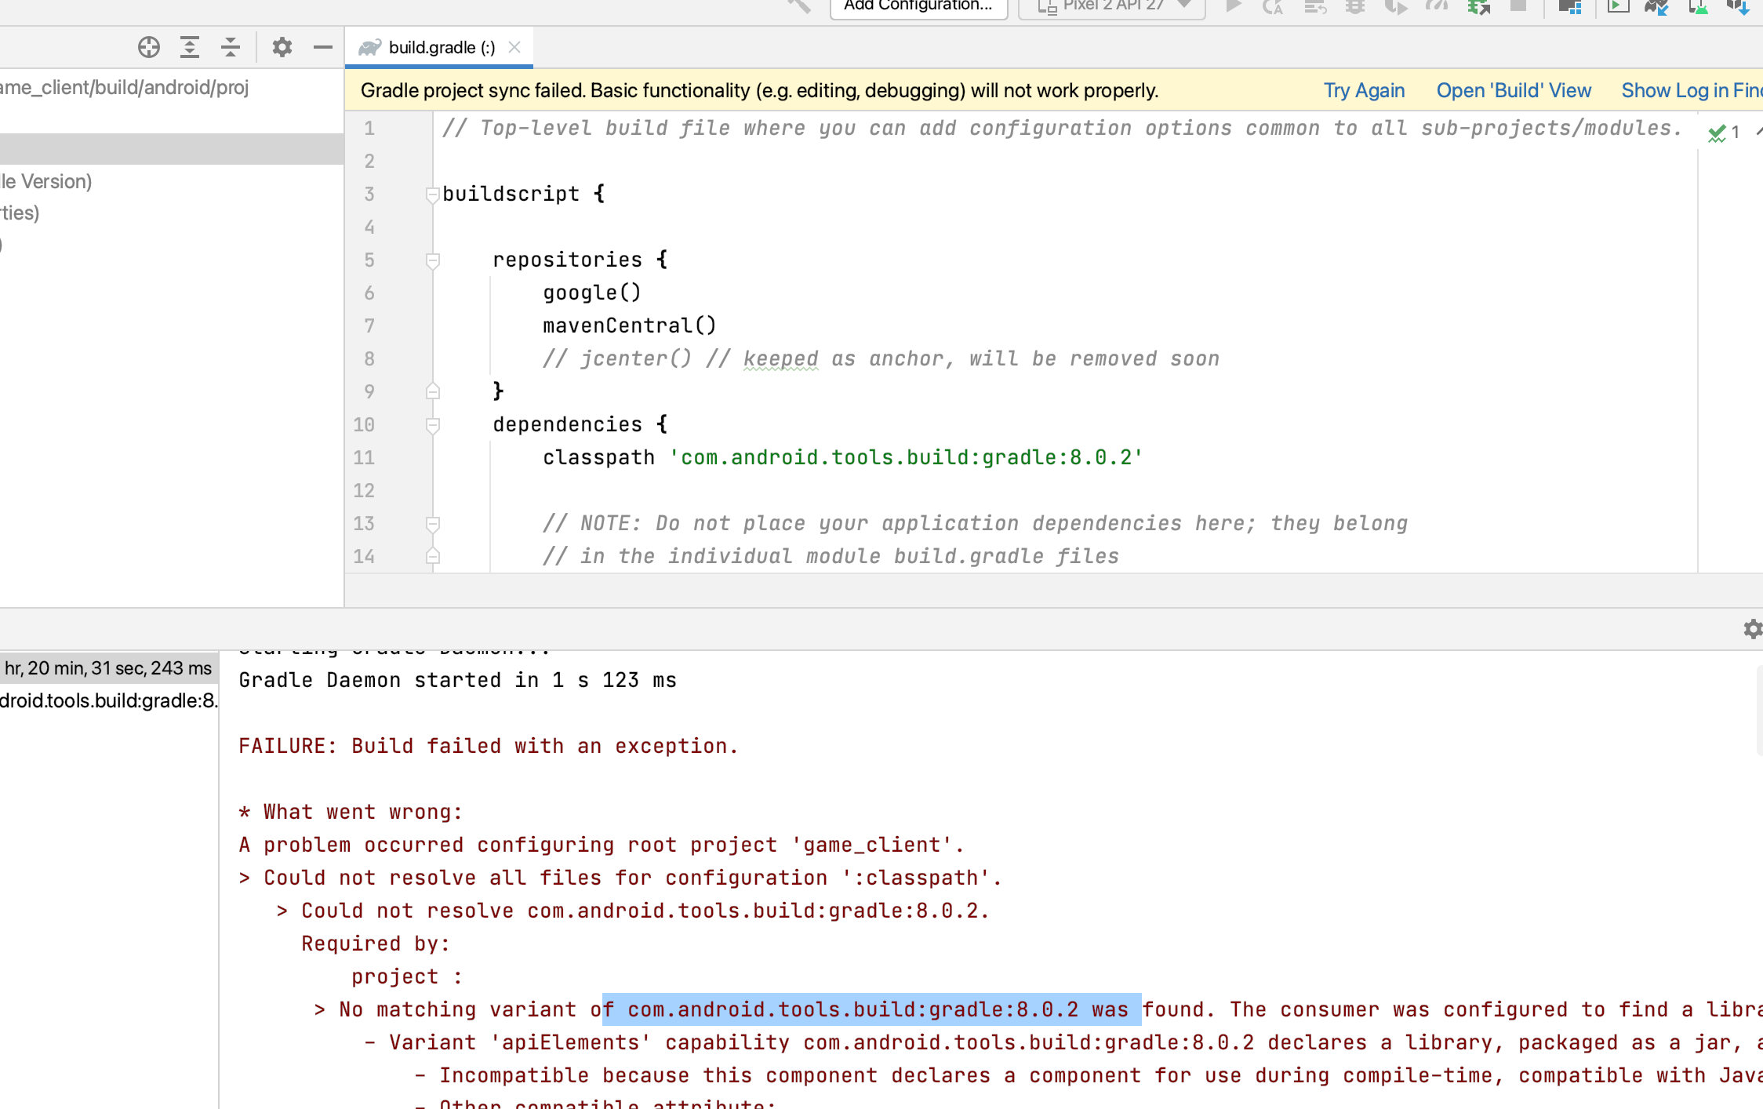Click the hammer Make Project icon
Image resolution: width=1763 pixels, height=1109 pixels.
pyautogui.click(x=798, y=6)
